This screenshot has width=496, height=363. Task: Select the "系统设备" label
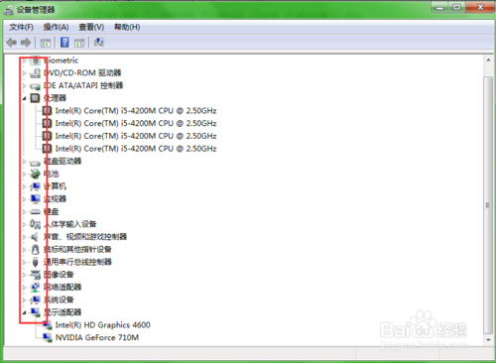(x=59, y=300)
